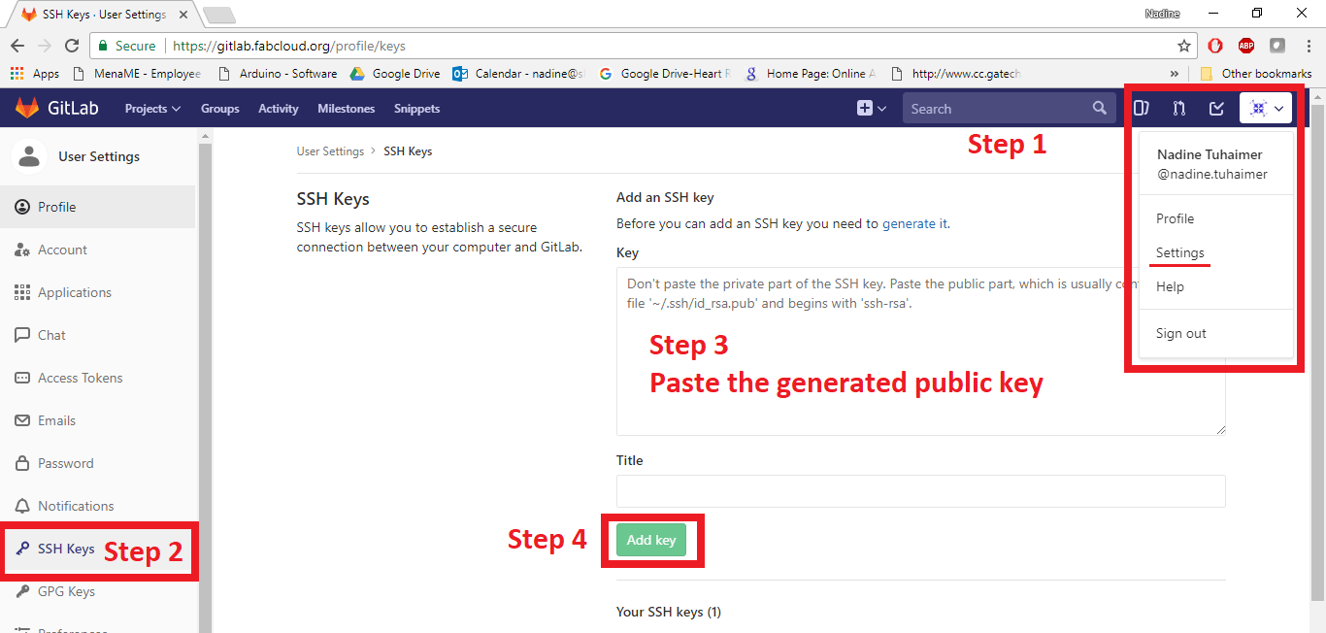Select Access Tokens in the sidebar
This screenshot has width=1326, height=633.
point(97,378)
